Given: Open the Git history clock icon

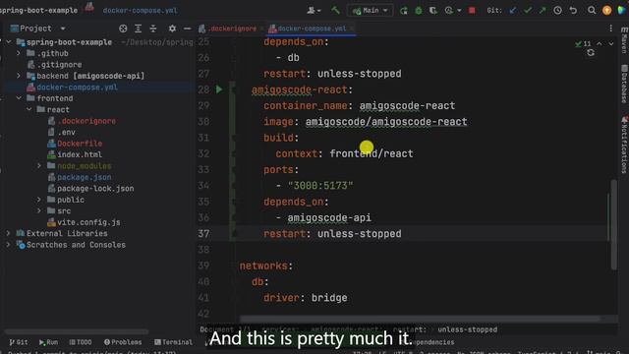Looking at the screenshot, I should (557, 11).
